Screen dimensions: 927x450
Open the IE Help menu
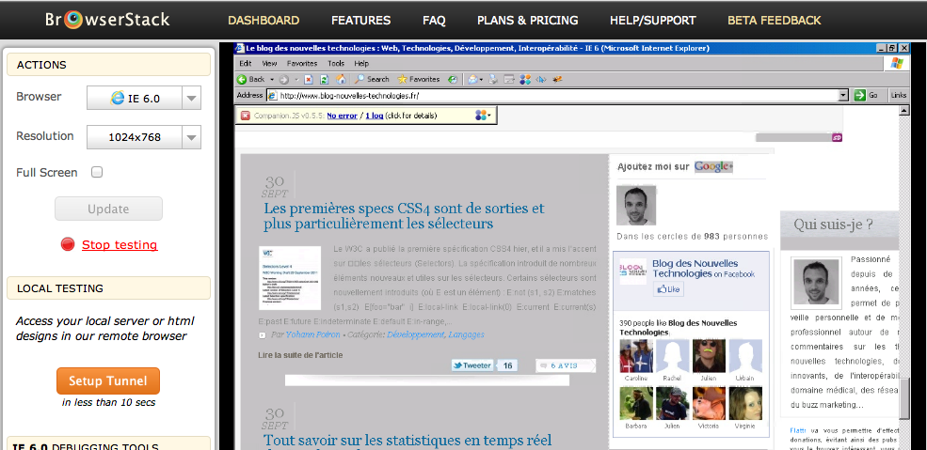click(x=361, y=63)
